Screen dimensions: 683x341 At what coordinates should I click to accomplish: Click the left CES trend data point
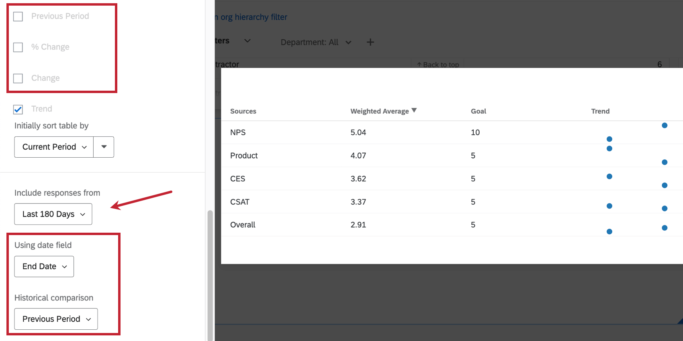pyautogui.click(x=609, y=177)
